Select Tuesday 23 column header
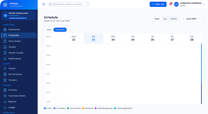The width and height of the screenshot is (208, 114). (93, 38)
